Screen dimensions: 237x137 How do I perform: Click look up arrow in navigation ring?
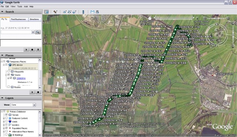click(217, 30)
